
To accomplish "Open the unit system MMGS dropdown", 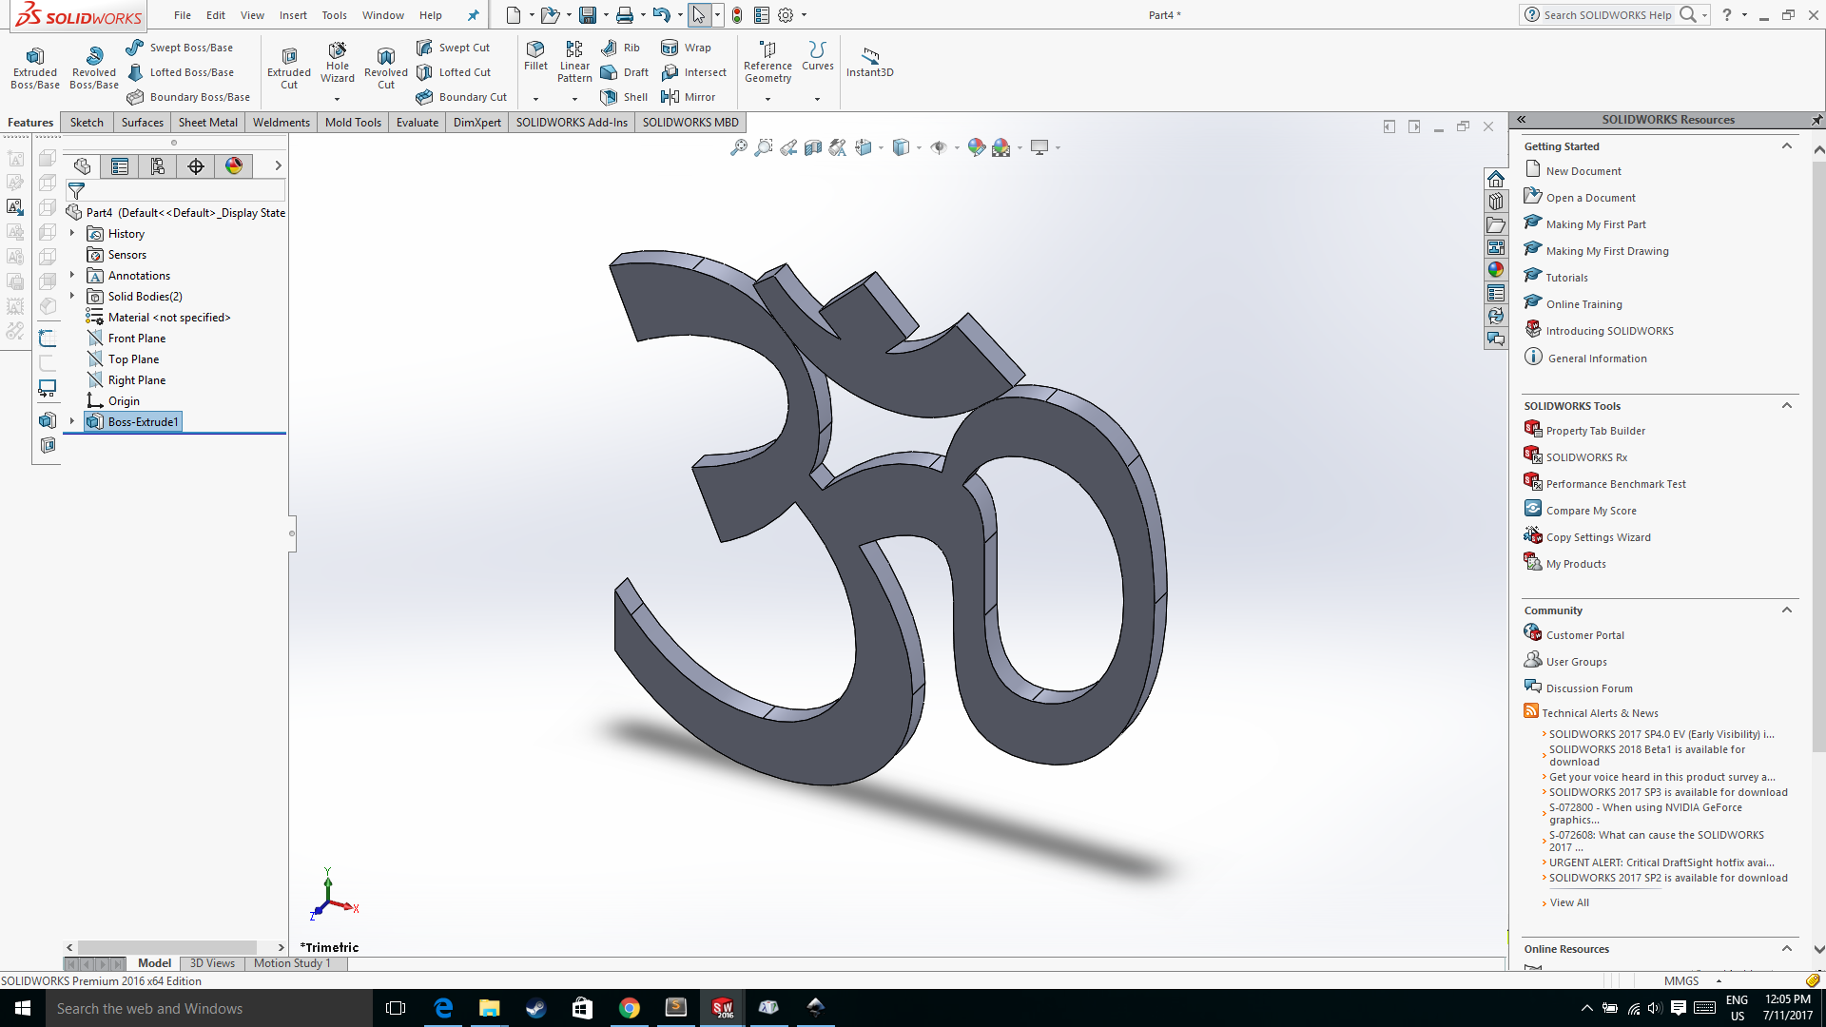I will [x=1719, y=981].
